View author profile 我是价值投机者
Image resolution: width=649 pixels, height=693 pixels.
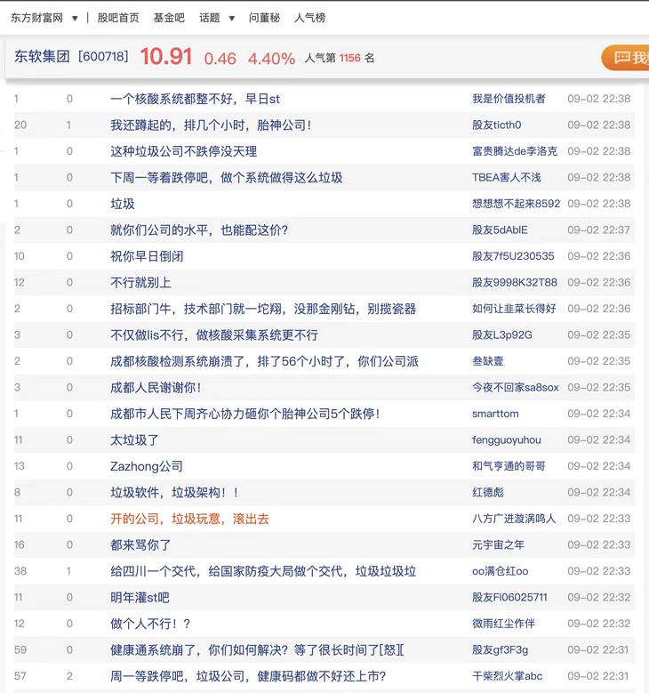(x=509, y=99)
